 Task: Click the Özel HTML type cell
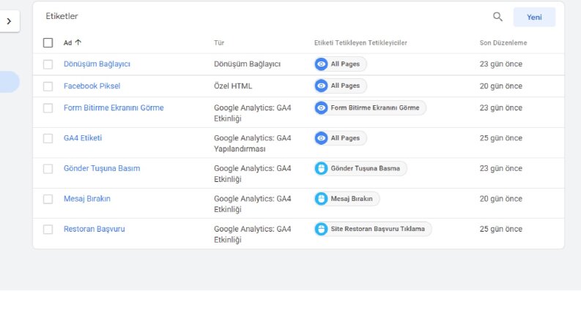233,86
